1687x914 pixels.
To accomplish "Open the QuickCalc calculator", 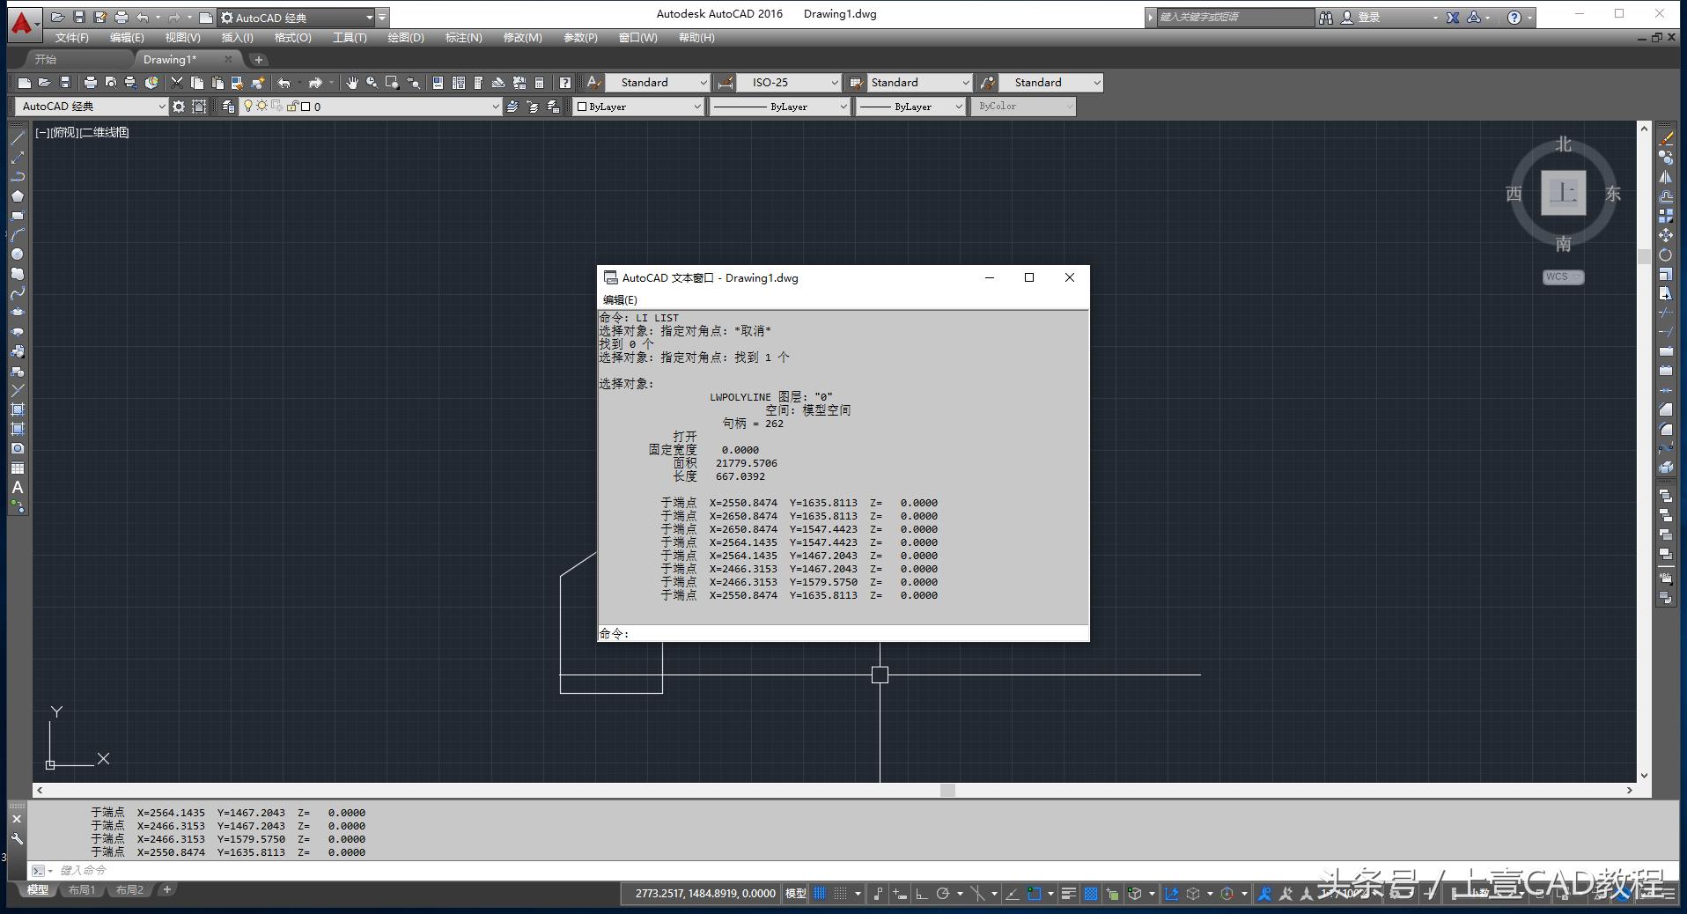I will coord(540,83).
